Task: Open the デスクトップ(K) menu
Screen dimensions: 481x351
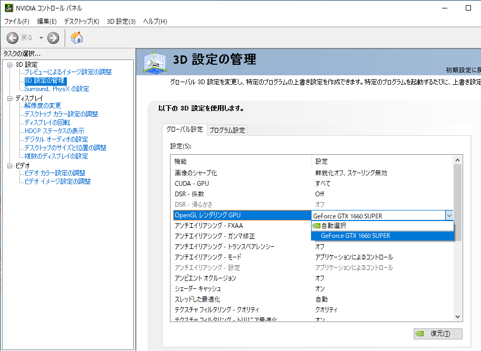Action: coord(82,21)
